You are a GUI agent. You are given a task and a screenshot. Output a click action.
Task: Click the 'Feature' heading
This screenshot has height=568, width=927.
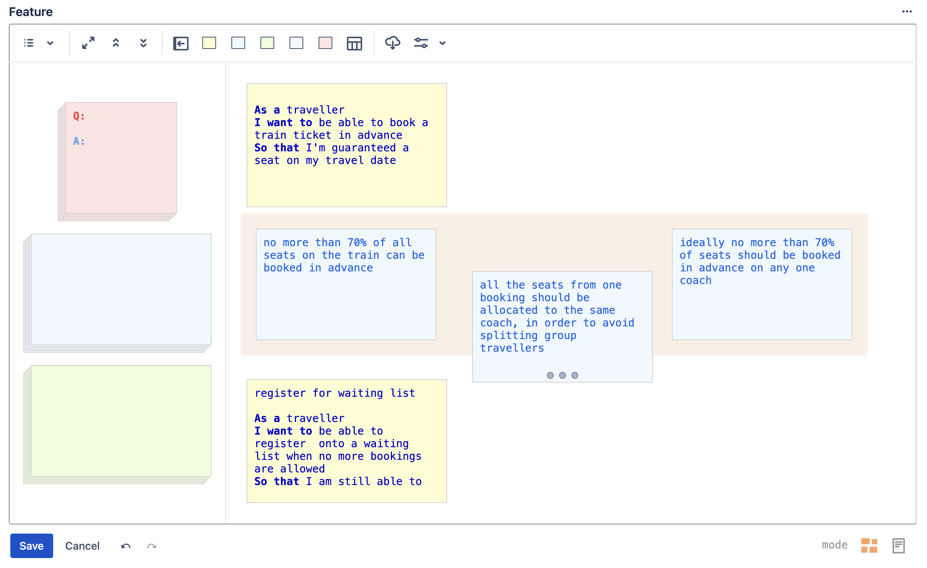pyautogui.click(x=31, y=12)
